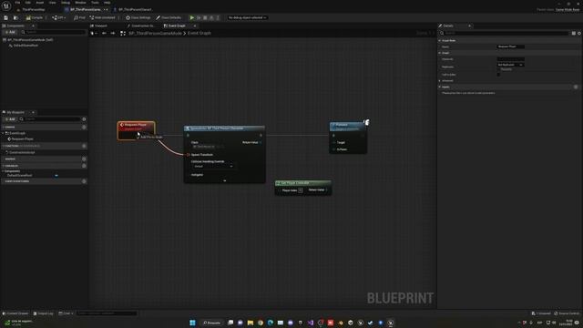Click the Hide Unrelated toolbar button
The height and width of the screenshot is (328, 583).
pos(103,17)
